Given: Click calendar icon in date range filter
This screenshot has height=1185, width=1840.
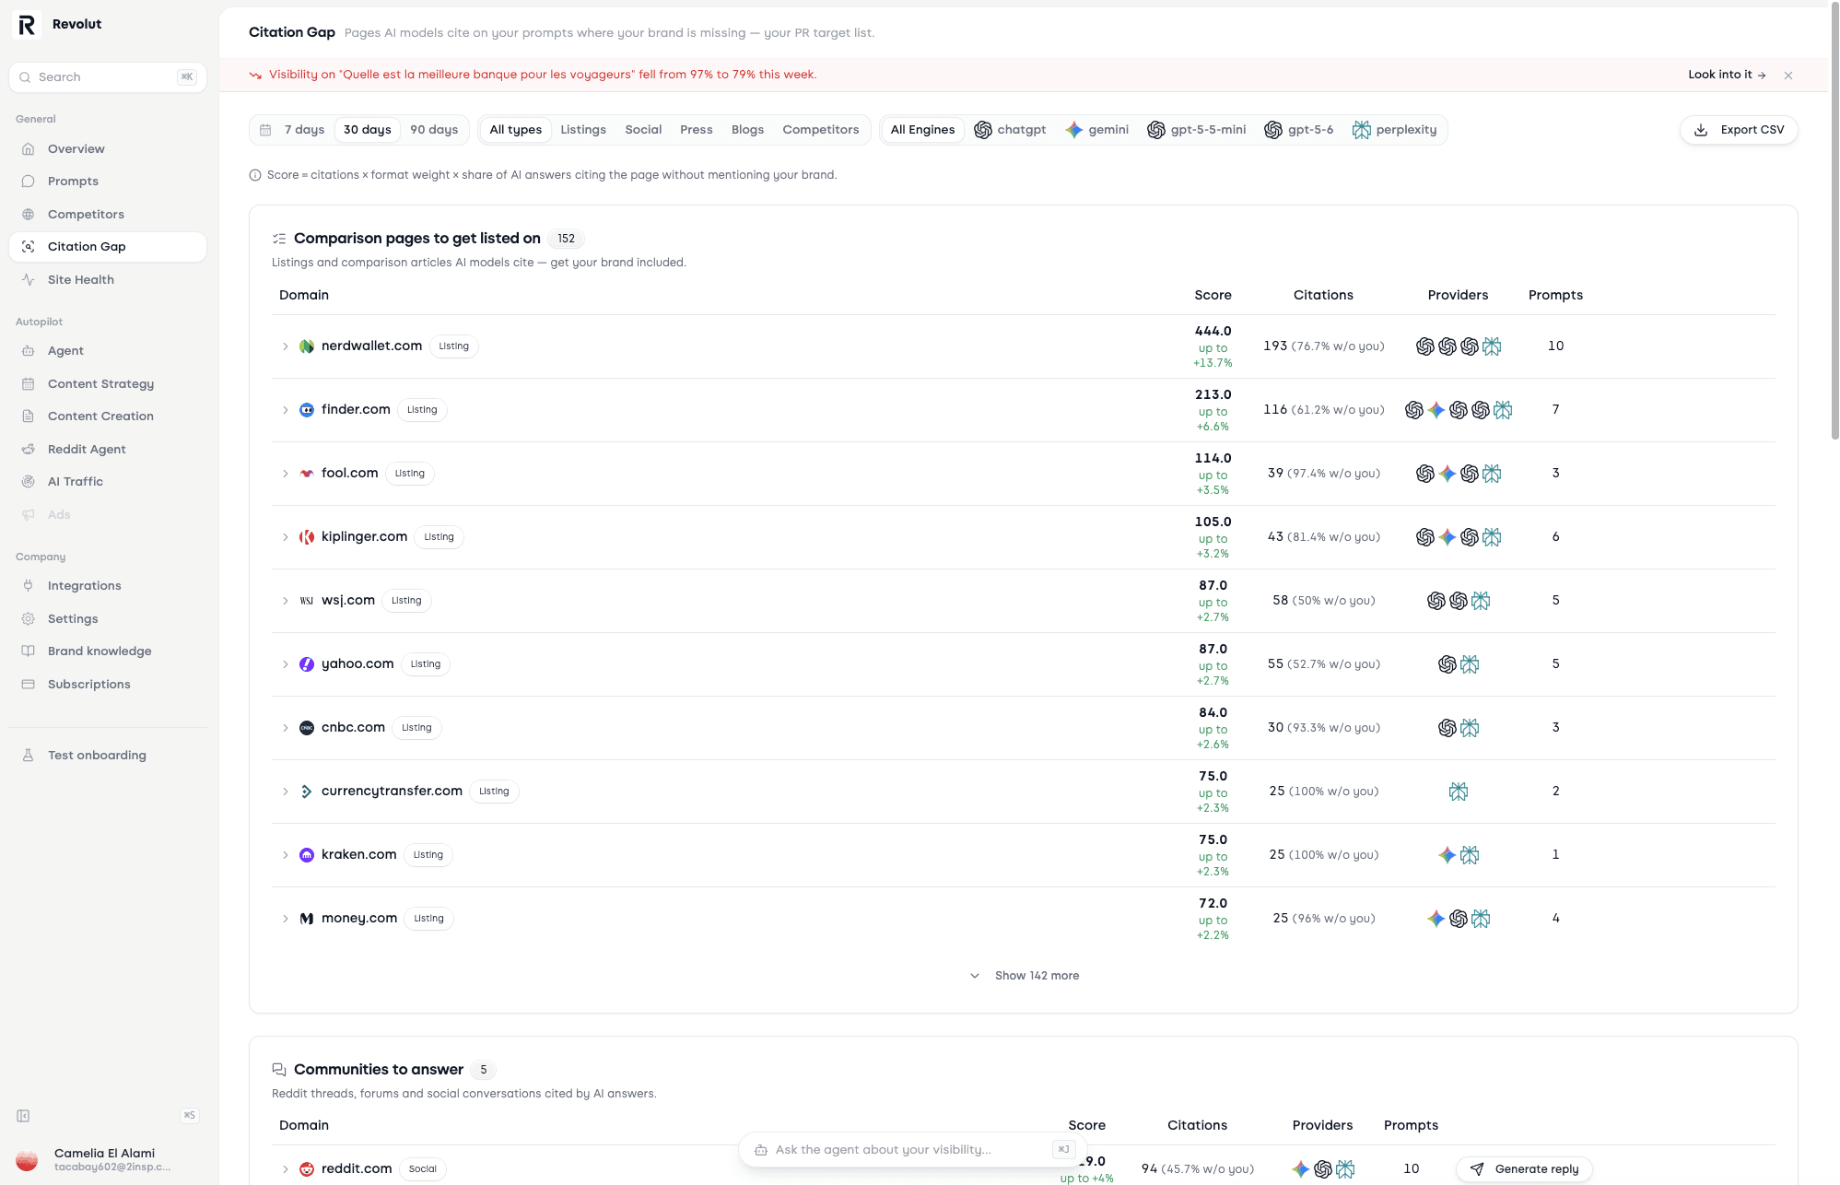Looking at the screenshot, I should (x=265, y=130).
